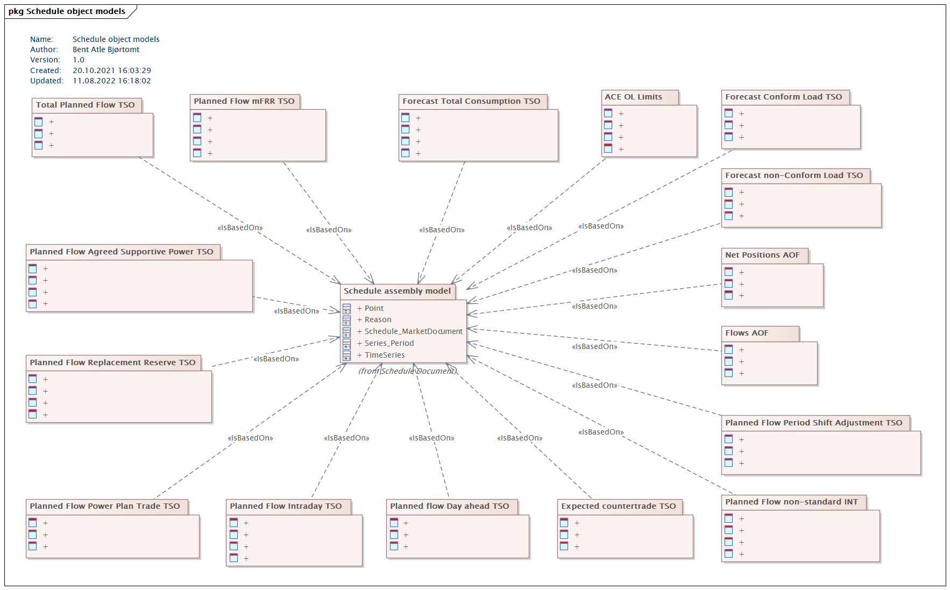
Task: Click first diagram icon in Forecast Conform Load TSO
Action: click(729, 113)
